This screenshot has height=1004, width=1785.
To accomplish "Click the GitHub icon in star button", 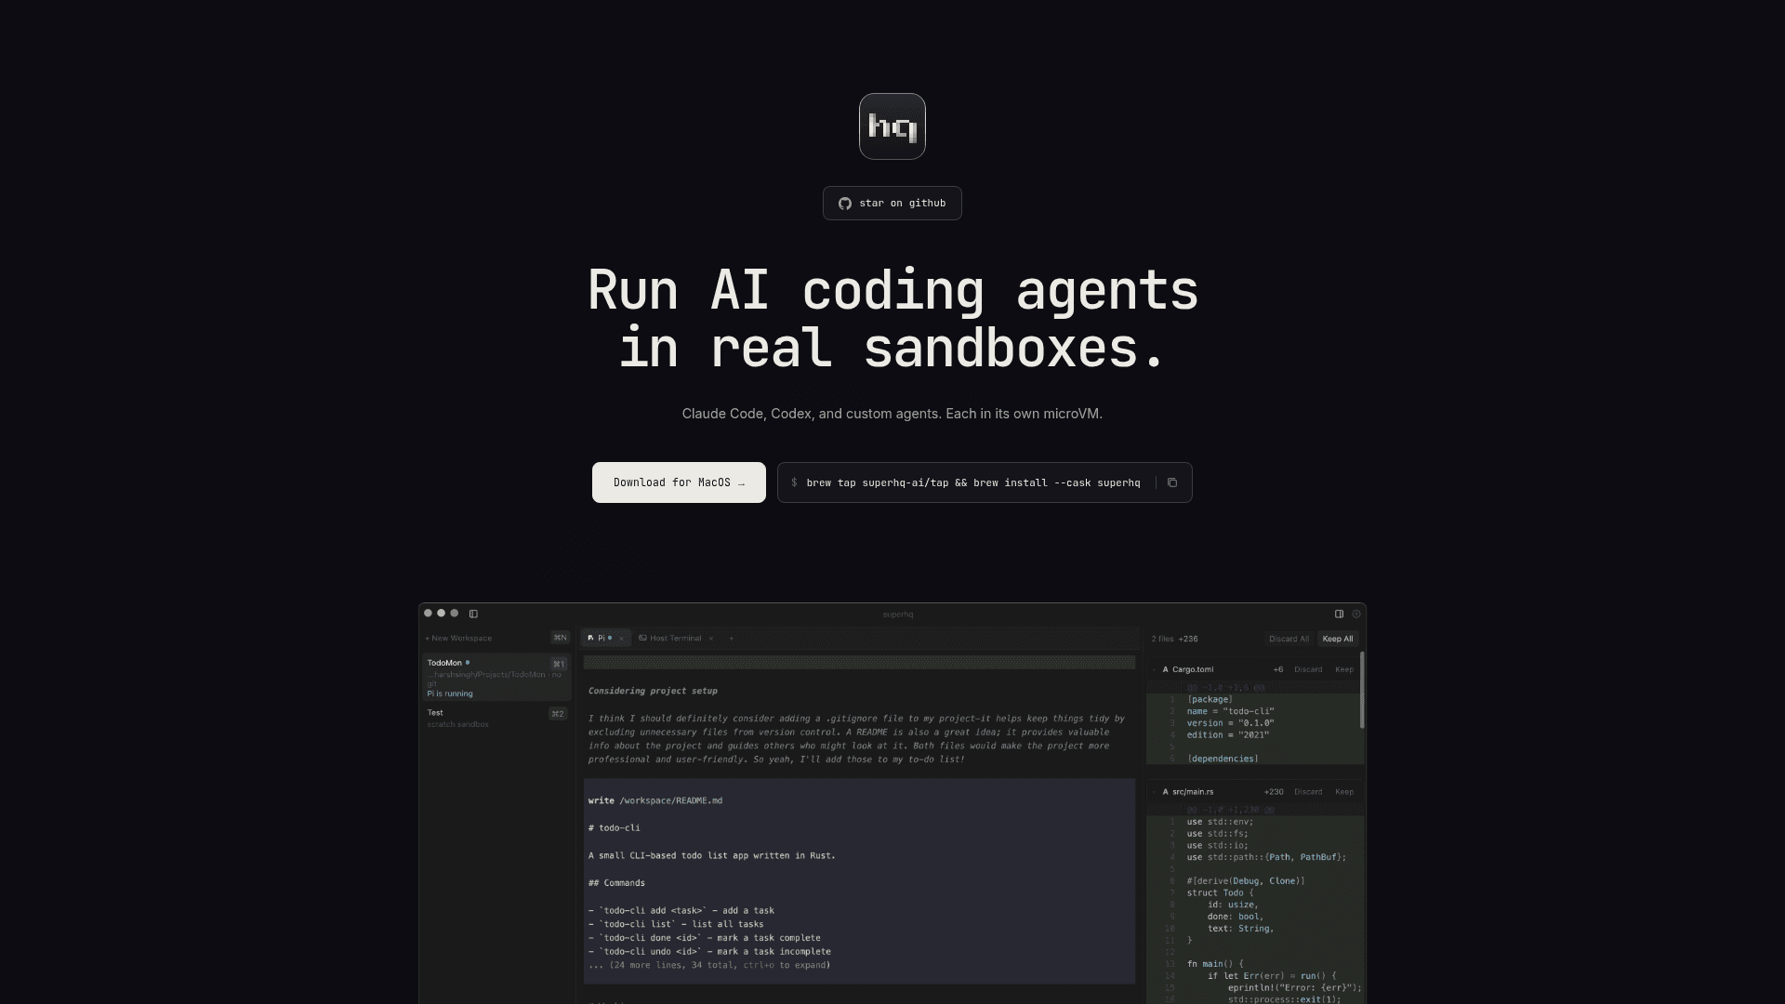I will [844, 204].
